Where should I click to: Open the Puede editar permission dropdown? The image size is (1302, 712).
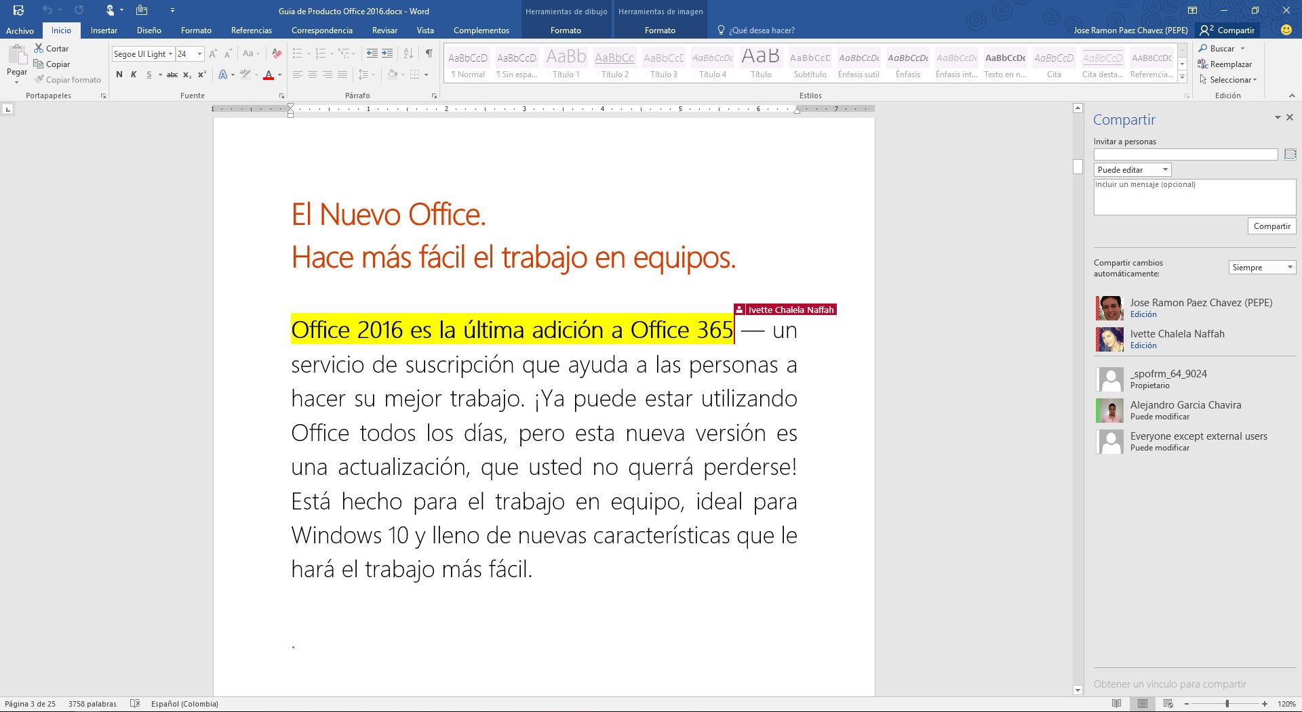pyautogui.click(x=1132, y=170)
